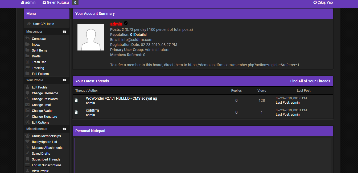Screen dimensions: 358x173
Task: Click the Trash Can icon
Action: click(27, 62)
